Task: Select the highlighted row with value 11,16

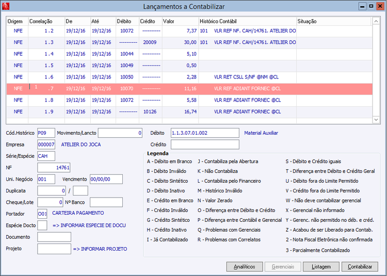Action: 155,89
